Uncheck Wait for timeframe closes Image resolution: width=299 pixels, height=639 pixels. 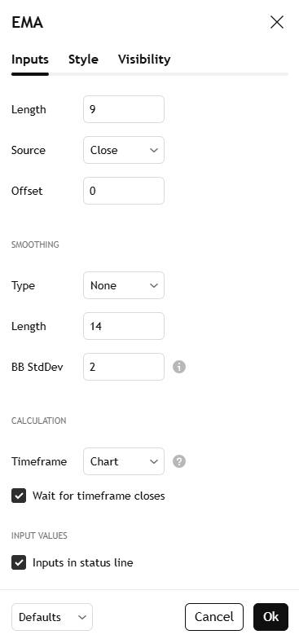[x=19, y=496]
